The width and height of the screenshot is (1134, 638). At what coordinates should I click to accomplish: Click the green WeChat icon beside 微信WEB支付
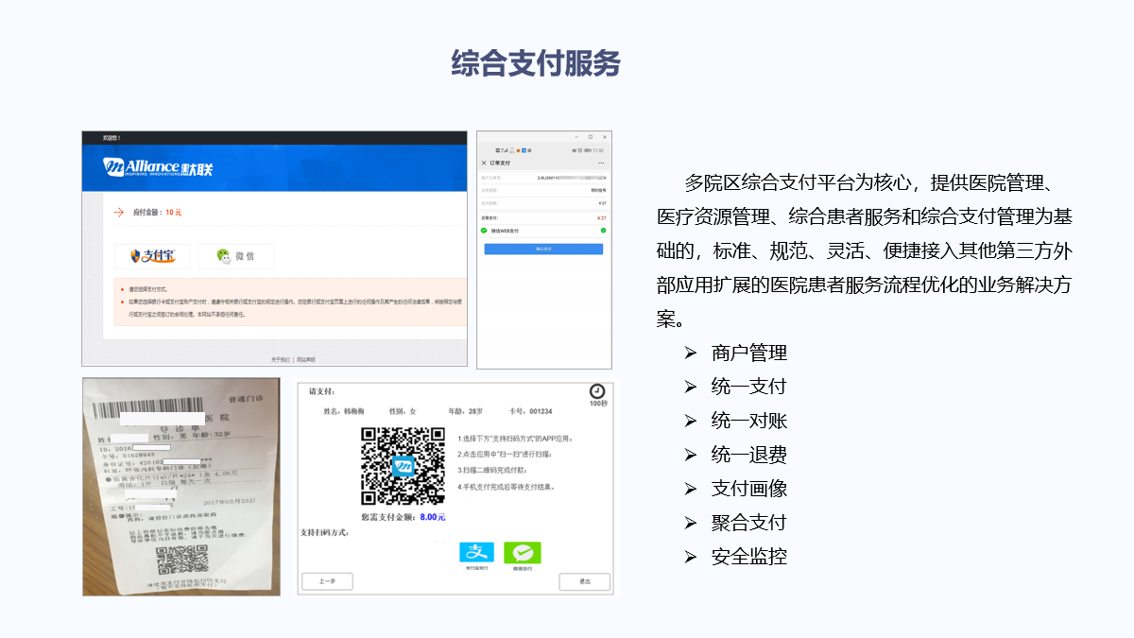pos(484,230)
